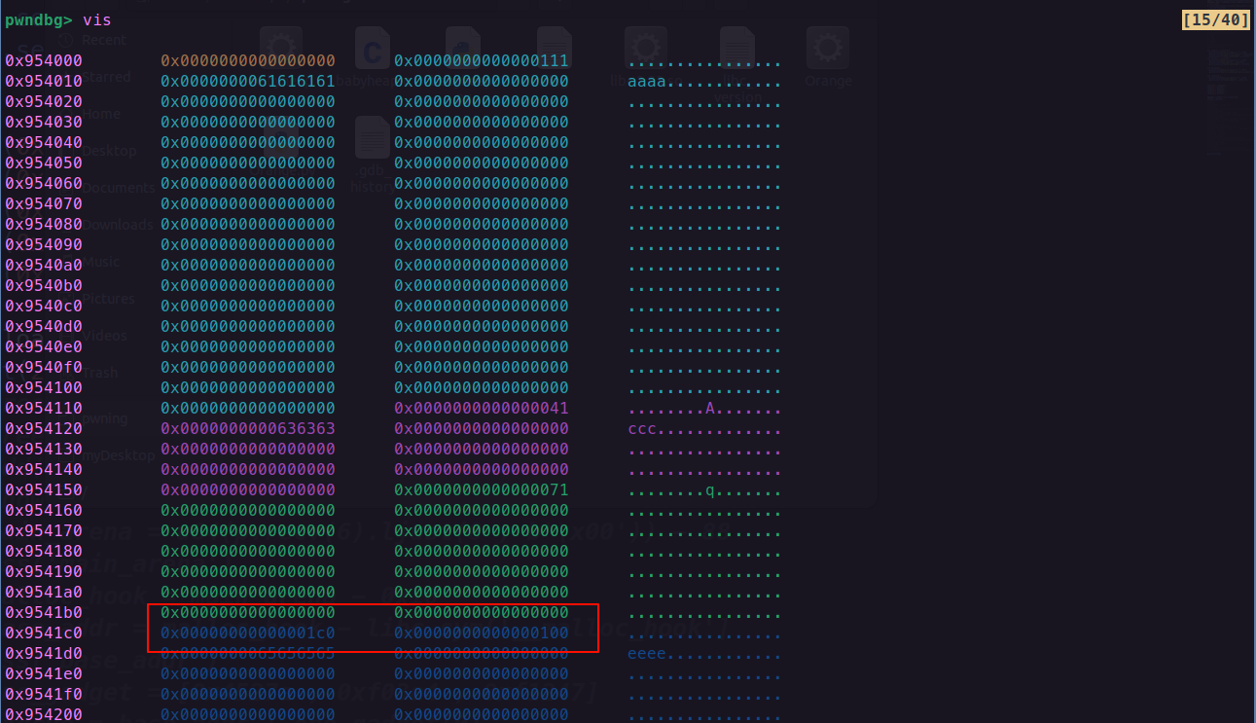Viewport: 1256px width, 723px height.
Task: Click the 'aaaa' ASCII dump text
Action: (x=647, y=81)
